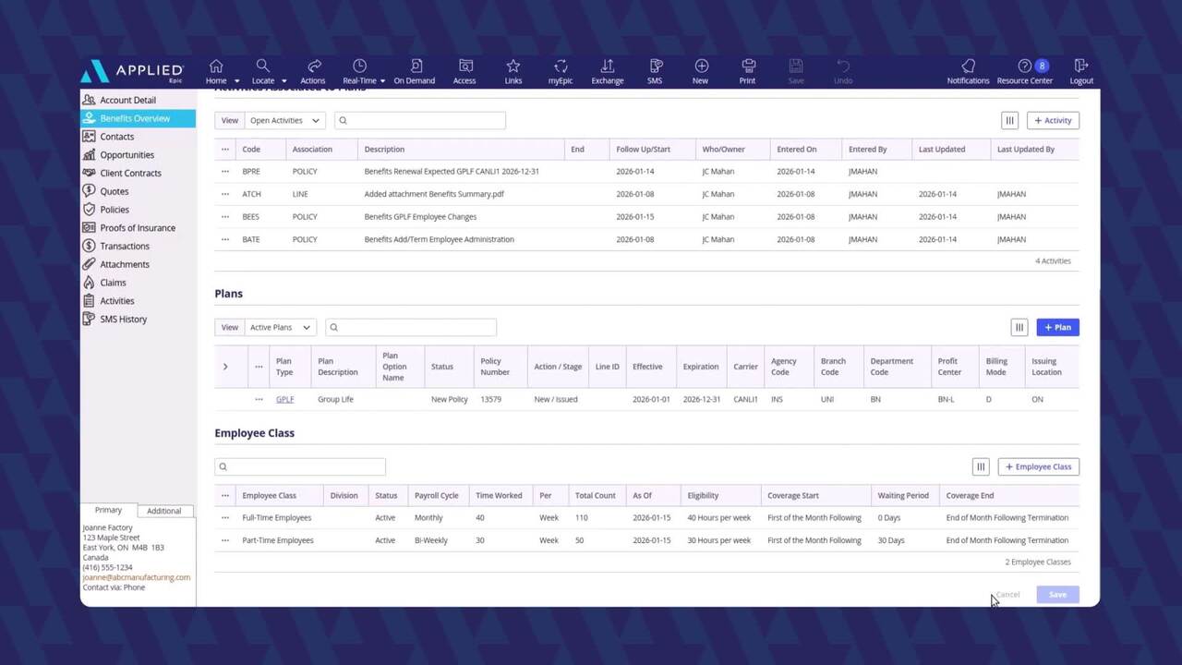Screen dimensions: 1182x665
Task: Open the Policies sidebar item
Action: (115, 210)
